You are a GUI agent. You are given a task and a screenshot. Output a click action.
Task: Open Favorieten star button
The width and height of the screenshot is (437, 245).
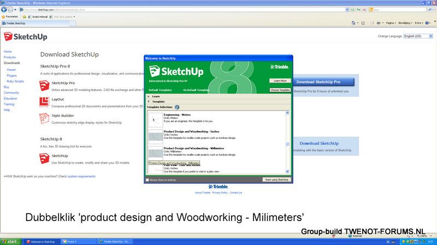tap(10, 17)
